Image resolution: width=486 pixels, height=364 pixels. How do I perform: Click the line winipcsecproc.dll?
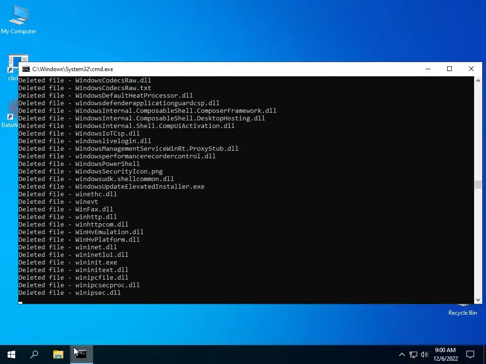pos(79,285)
